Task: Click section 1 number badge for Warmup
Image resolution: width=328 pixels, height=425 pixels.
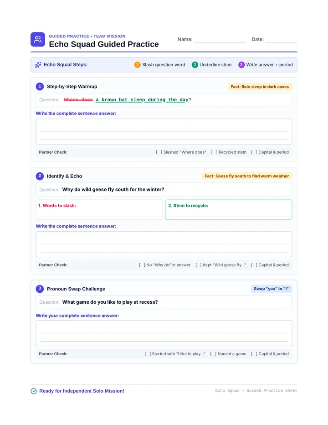Action: 40,87
